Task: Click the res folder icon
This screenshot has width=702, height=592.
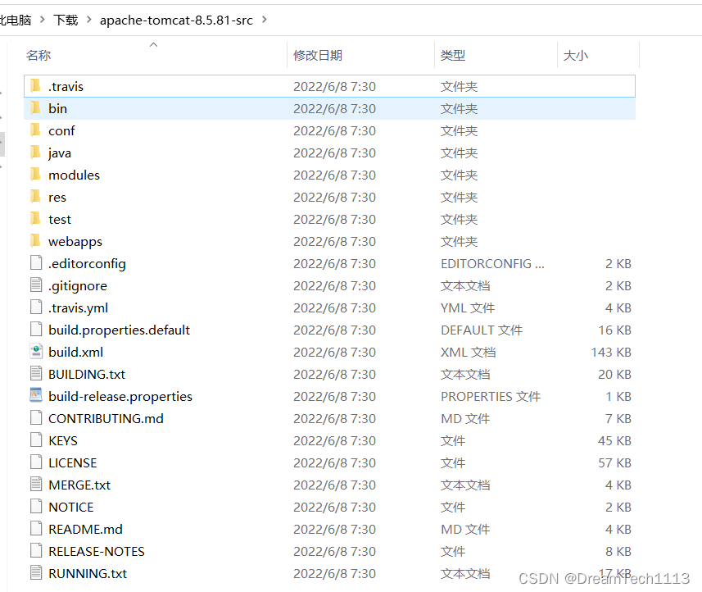Action: point(36,196)
